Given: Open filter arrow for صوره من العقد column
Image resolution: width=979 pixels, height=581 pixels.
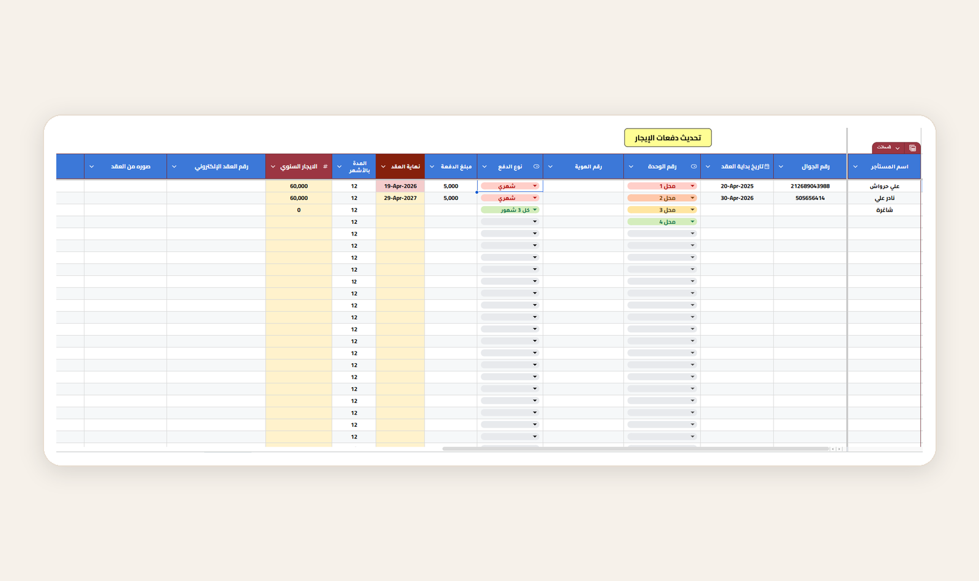Looking at the screenshot, I should coord(92,166).
